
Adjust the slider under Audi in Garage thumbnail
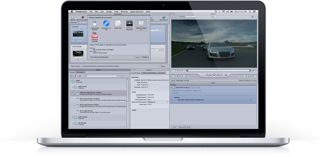78,60
